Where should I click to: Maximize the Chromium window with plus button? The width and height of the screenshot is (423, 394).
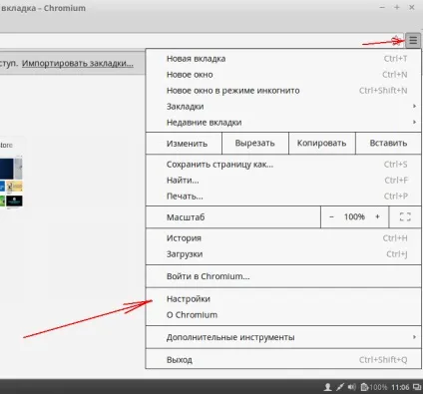397,7
